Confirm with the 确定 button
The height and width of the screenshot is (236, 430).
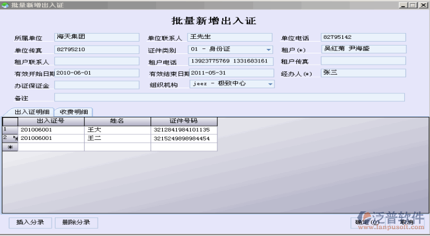pyautogui.click(x=367, y=223)
